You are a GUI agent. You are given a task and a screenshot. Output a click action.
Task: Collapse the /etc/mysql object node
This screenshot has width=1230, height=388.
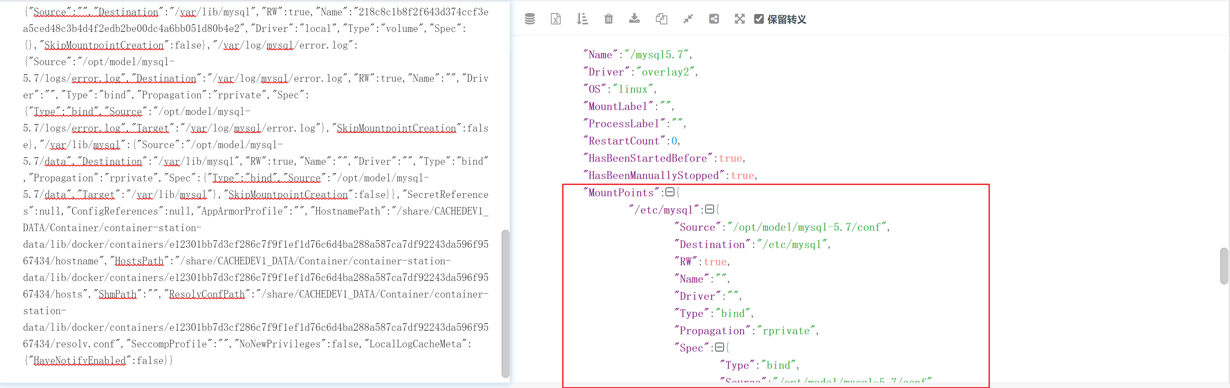(x=710, y=209)
